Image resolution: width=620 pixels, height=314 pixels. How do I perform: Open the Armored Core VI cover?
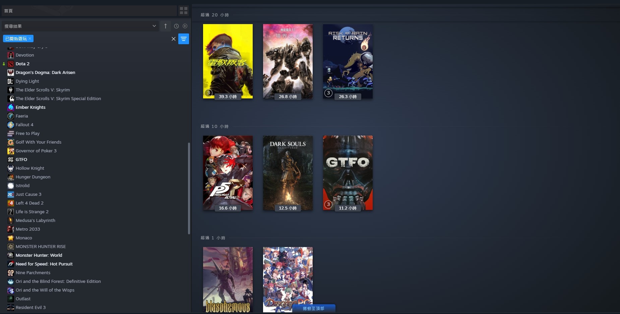tap(288, 61)
